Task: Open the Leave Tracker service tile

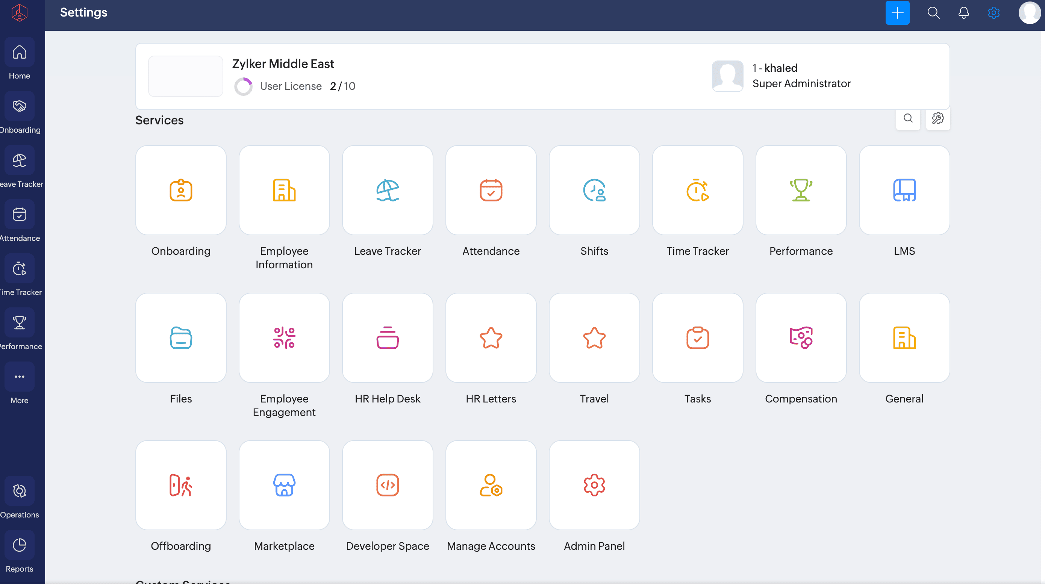Action: (x=388, y=190)
